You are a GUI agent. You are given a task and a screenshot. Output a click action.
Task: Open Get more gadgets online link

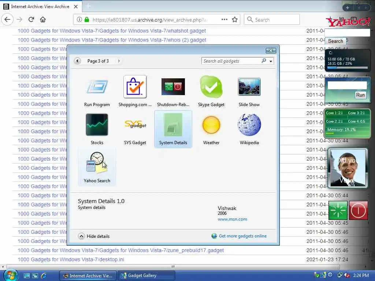[x=242, y=236]
